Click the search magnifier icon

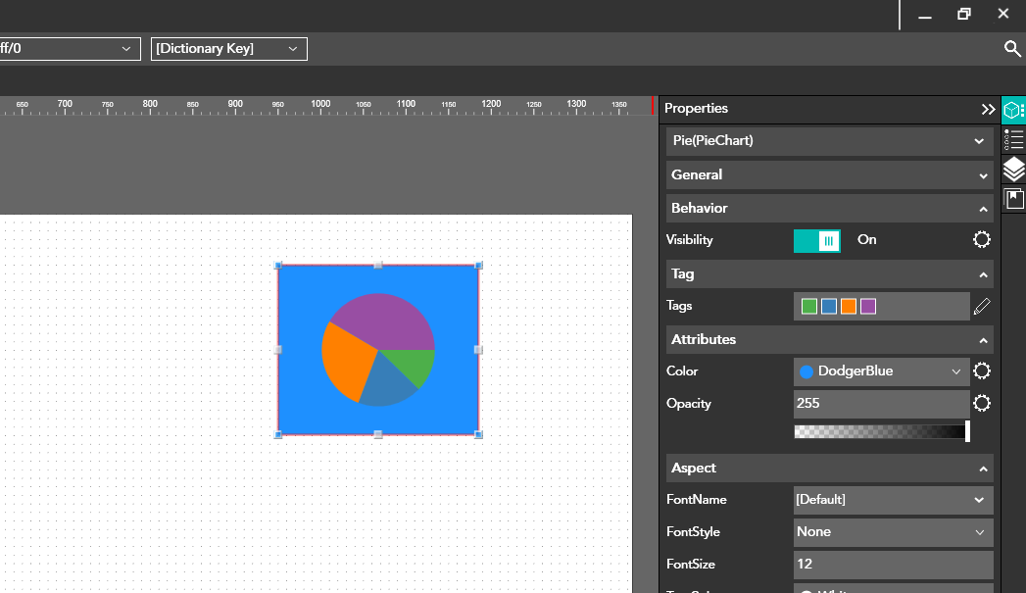1012,49
